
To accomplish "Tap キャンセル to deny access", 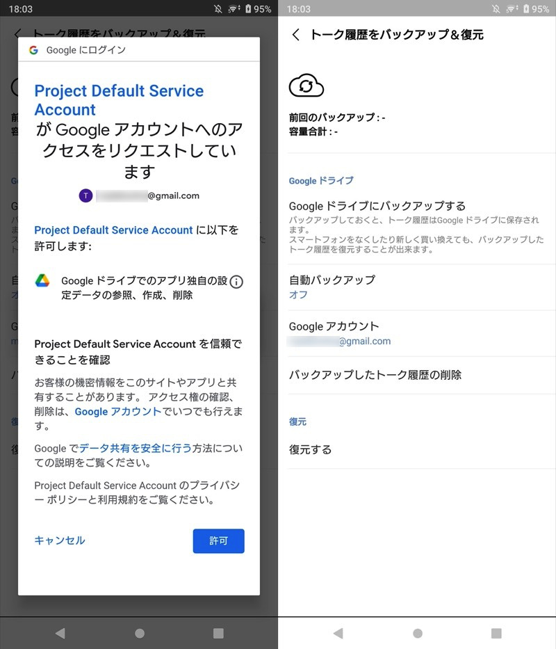I will coord(60,540).
